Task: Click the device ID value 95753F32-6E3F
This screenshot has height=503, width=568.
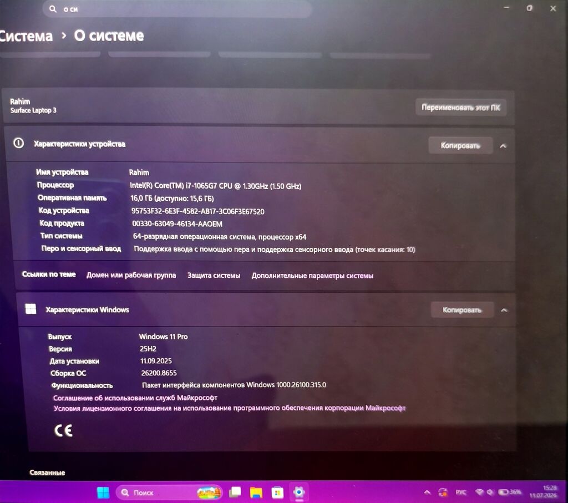Action: click(x=198, y=211)
